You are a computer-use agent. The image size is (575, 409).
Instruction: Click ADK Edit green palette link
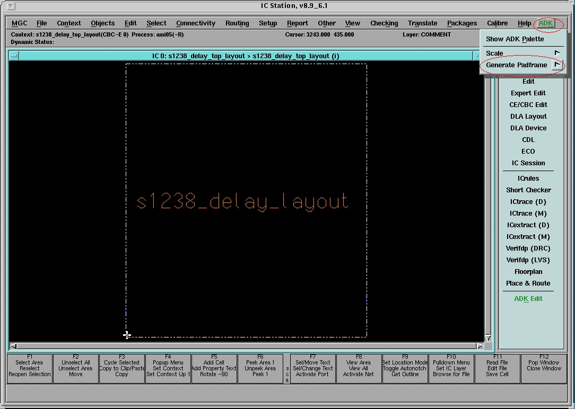point(528,299)
